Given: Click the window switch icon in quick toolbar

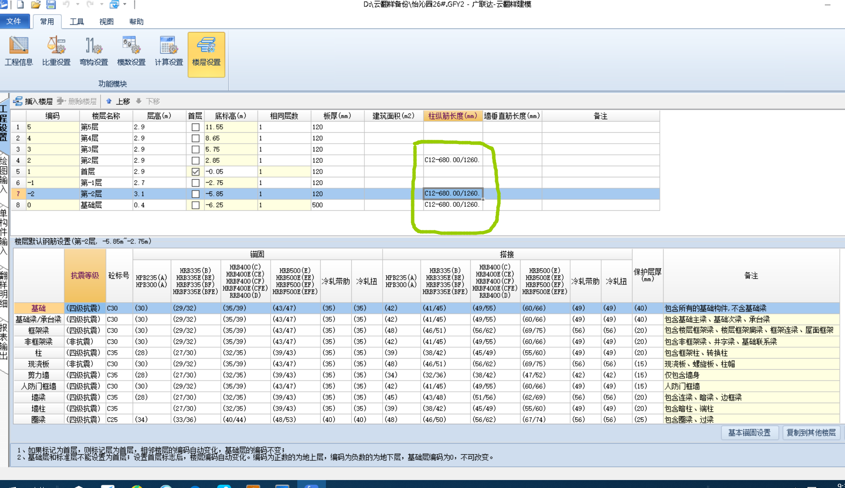Looking at the screenshot, I should [x=114, y=5].
